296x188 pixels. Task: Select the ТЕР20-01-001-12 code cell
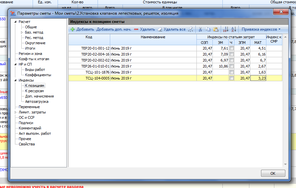coord(89,49)
